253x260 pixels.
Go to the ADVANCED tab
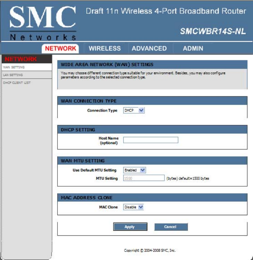[x=149, y=48]
